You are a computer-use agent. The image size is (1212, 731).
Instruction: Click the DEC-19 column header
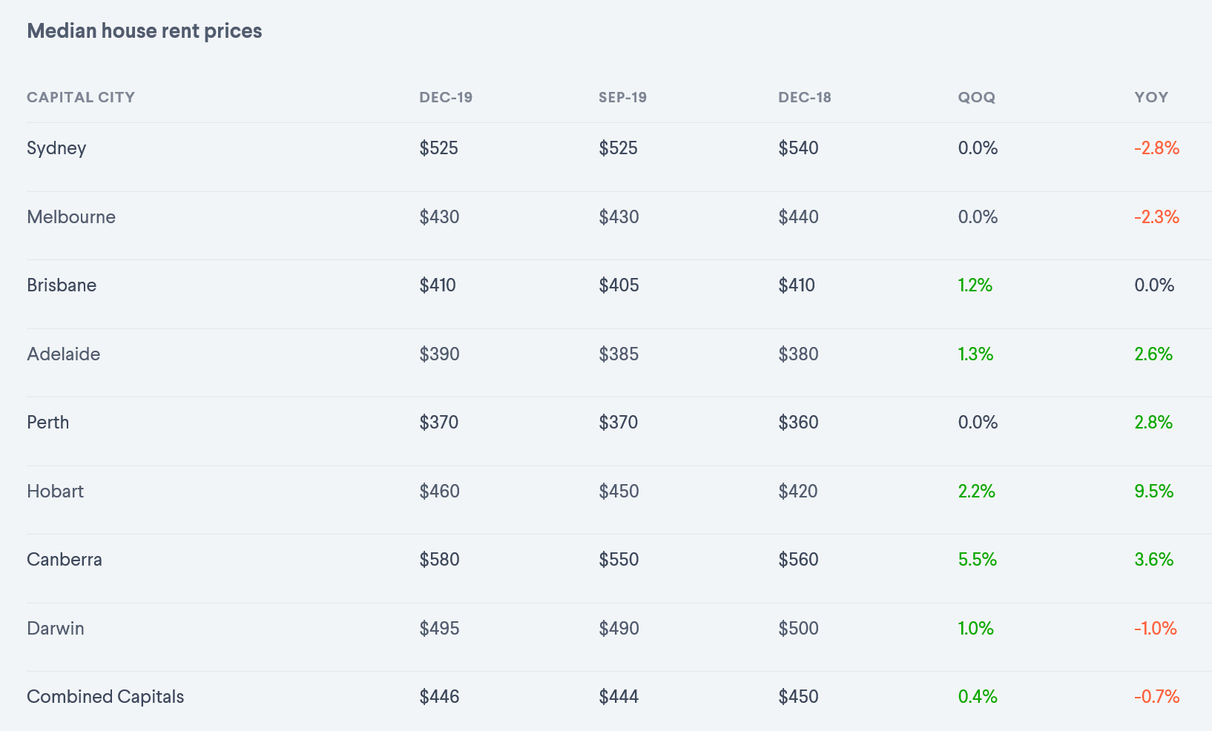coord(446,97)
